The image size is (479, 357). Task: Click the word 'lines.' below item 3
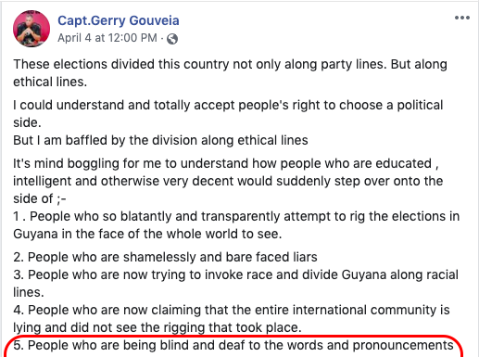[29, 292]
